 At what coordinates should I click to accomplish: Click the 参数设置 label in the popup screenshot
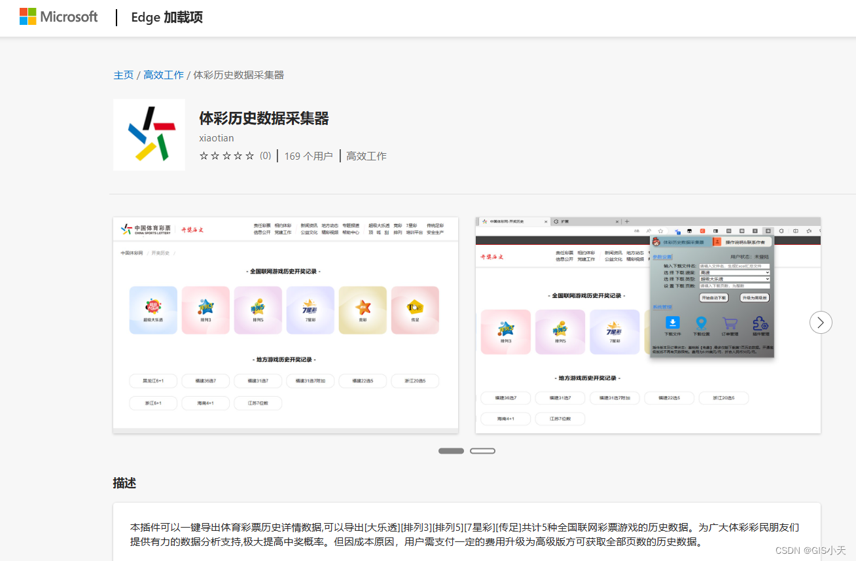point(662,257)
